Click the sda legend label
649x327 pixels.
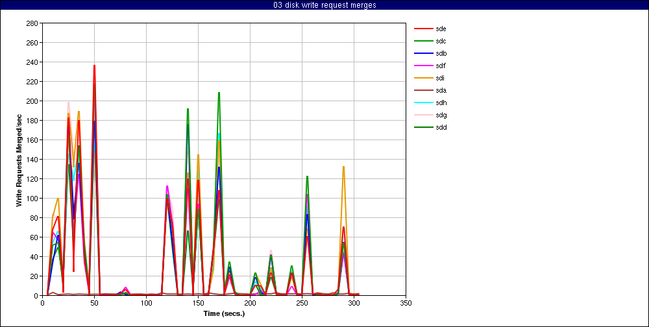pyautogui.click(x=441, y=90)
